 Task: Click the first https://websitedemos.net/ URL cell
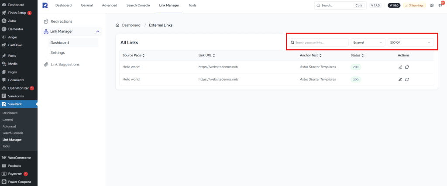click(x=218, y=67)
